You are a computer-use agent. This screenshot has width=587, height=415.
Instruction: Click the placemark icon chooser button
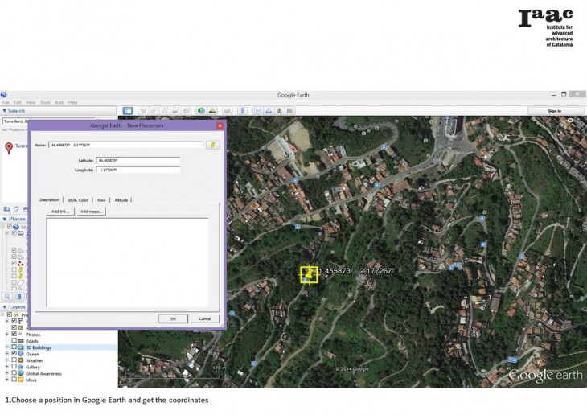point(212,145)
